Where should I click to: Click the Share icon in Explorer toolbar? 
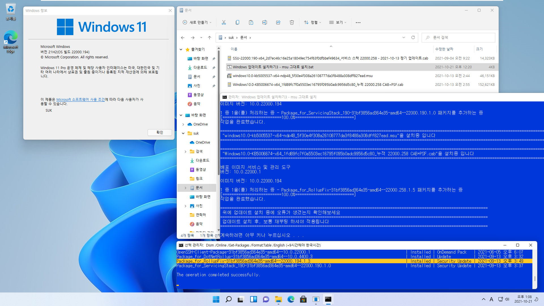click(278, 22)
